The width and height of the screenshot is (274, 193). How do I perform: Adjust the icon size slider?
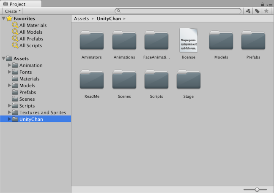click(x=255, y=189)
